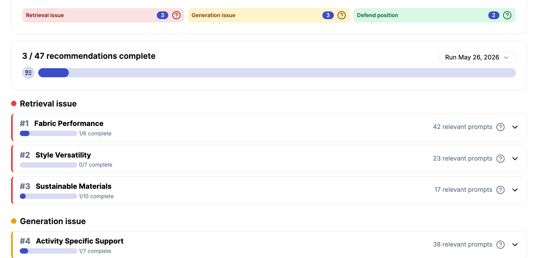Select the Defend position filter tab
Viewport: 538px width, 258px height.
(434, 15)
